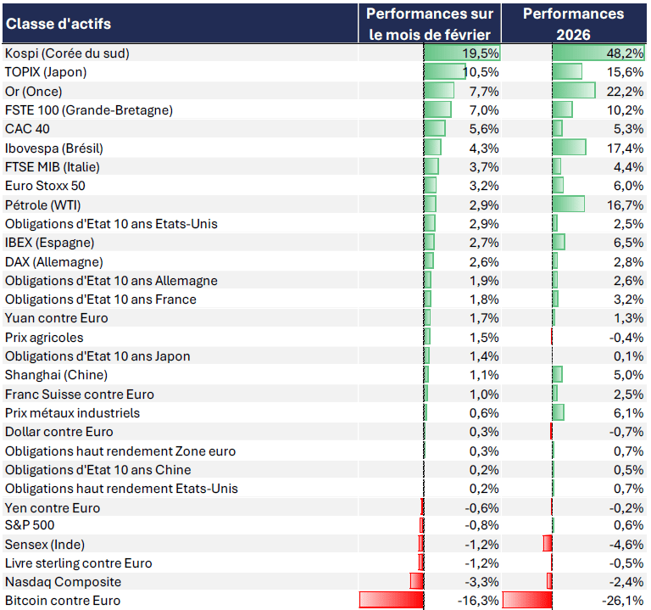
Task: Click the 'Performances 2026' column header
Action: pyautogui.click(x=573, y=24)
